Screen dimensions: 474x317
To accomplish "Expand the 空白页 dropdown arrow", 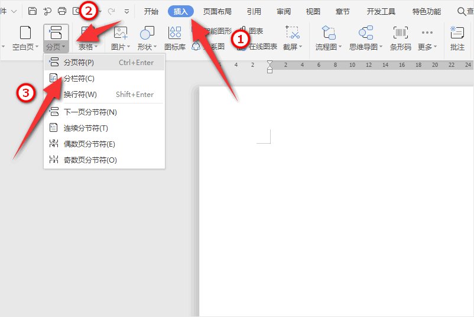I will (x=37, y=47).
